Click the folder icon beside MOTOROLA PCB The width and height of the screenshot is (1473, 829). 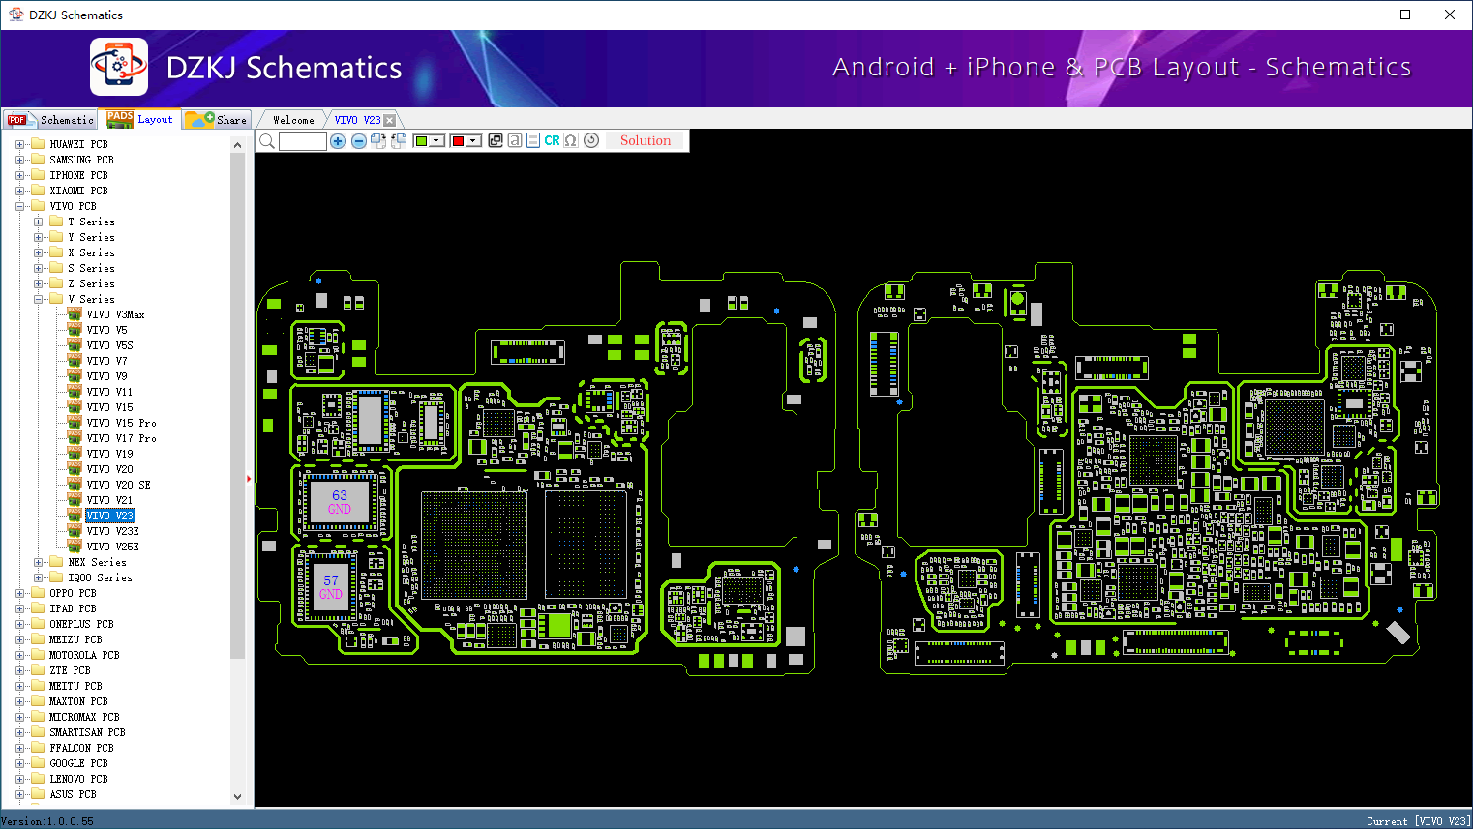coord(38,655)
